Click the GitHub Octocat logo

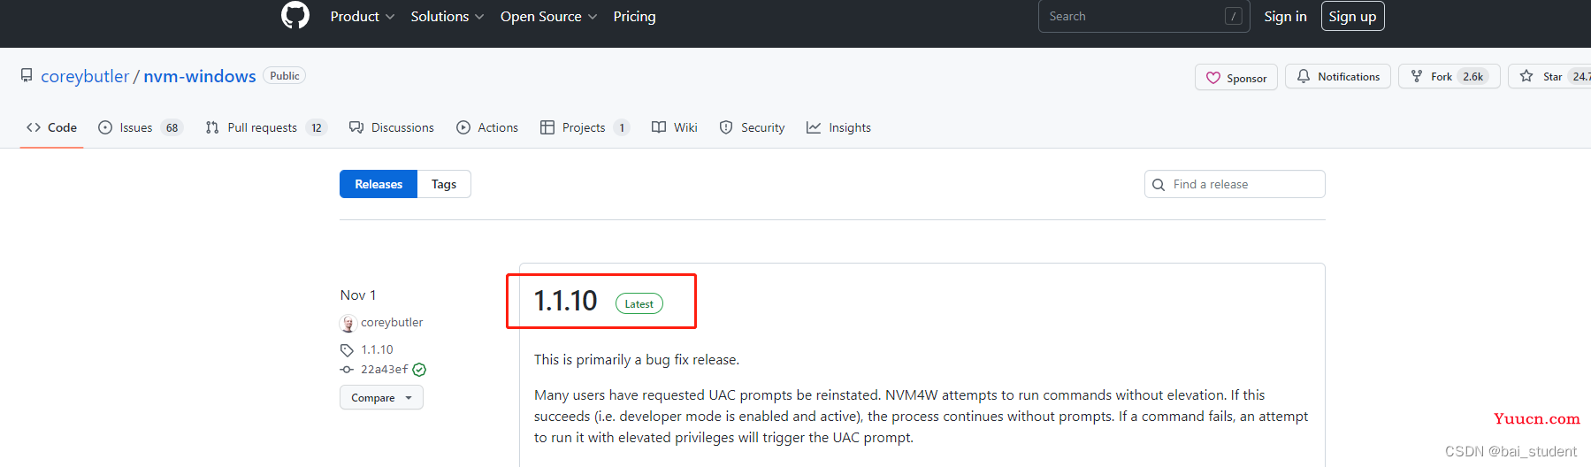[295, 15]
